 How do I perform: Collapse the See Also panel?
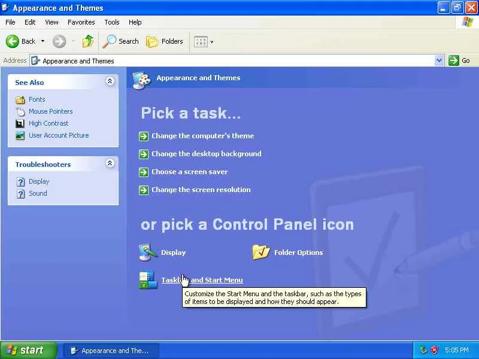110,81
